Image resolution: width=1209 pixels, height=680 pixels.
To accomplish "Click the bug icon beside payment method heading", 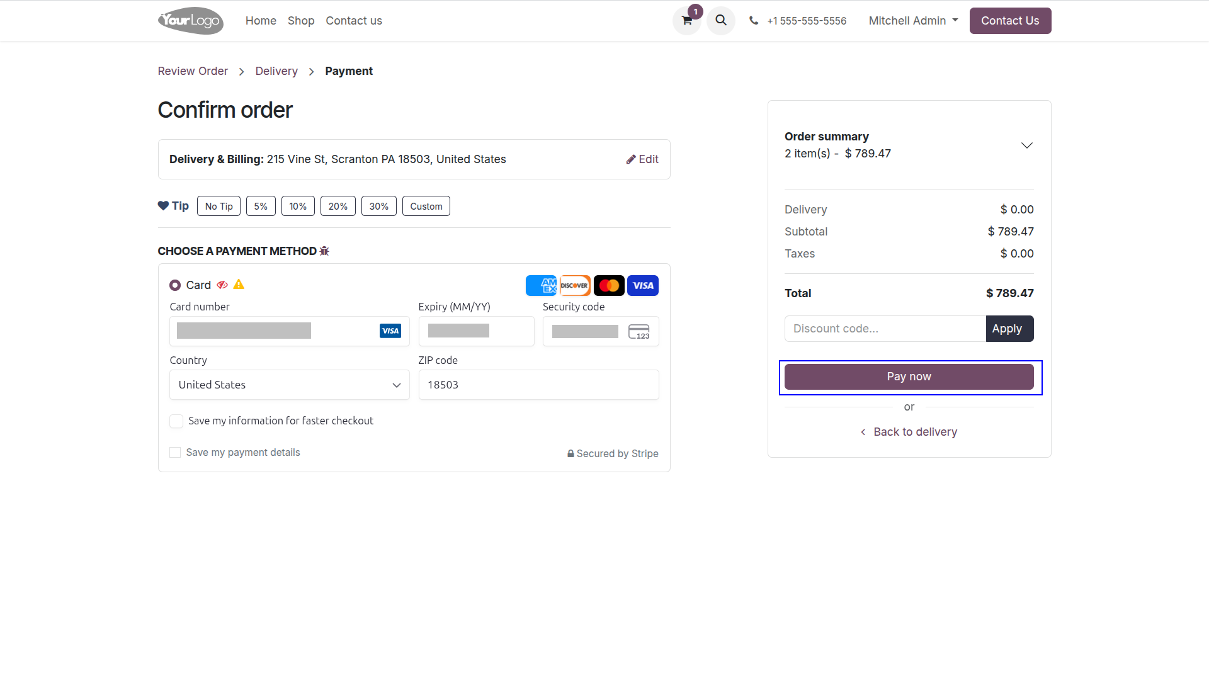I will pyautogui.click(x=324, y=251).
